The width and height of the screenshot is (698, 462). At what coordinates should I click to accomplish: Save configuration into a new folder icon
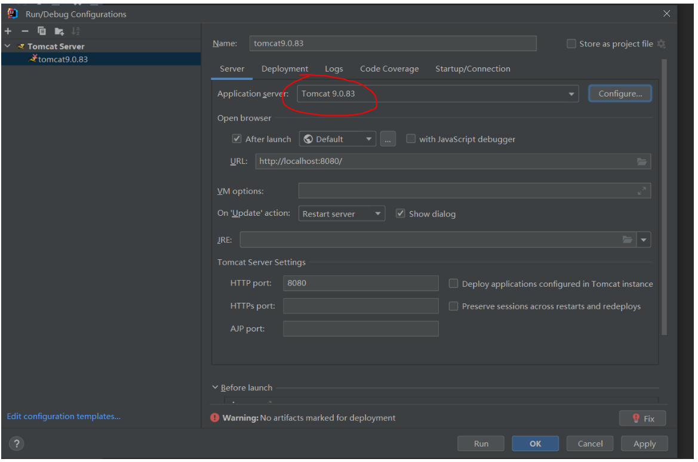pos(59,31)
